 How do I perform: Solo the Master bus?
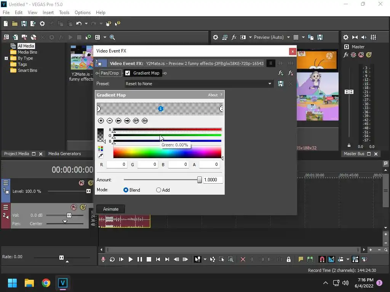pyautogui.click(x=369, y=55)
